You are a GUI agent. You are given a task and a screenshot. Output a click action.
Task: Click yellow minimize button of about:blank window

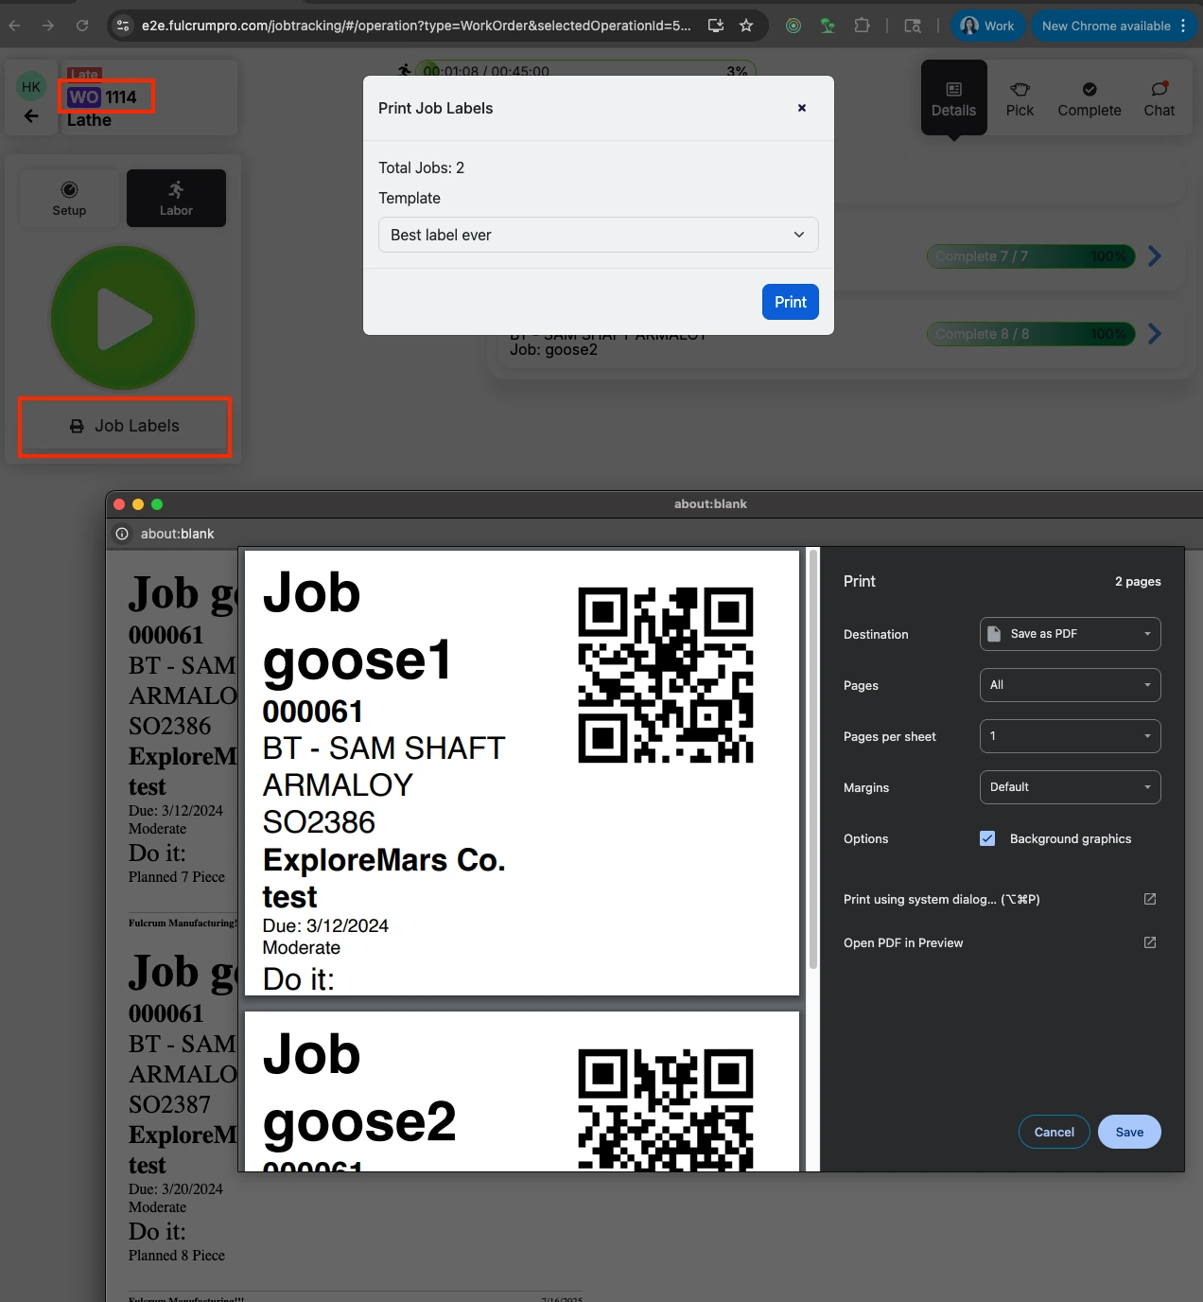[138, 504]
